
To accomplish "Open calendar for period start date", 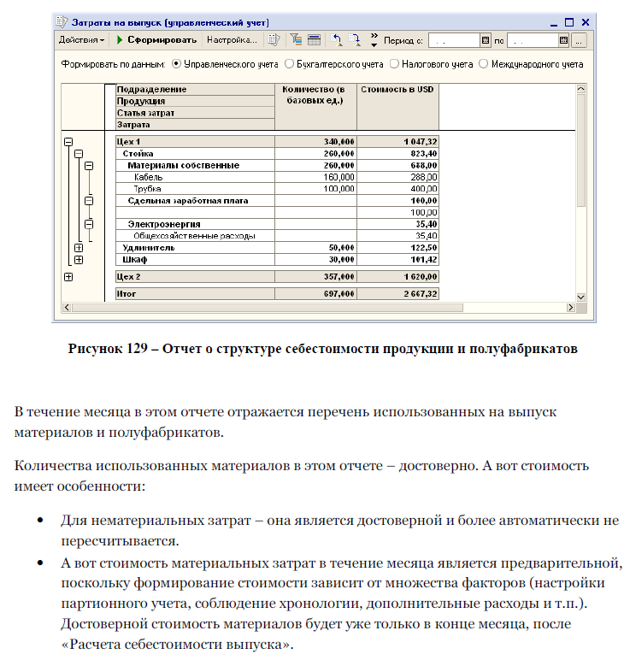I will 486,40.
